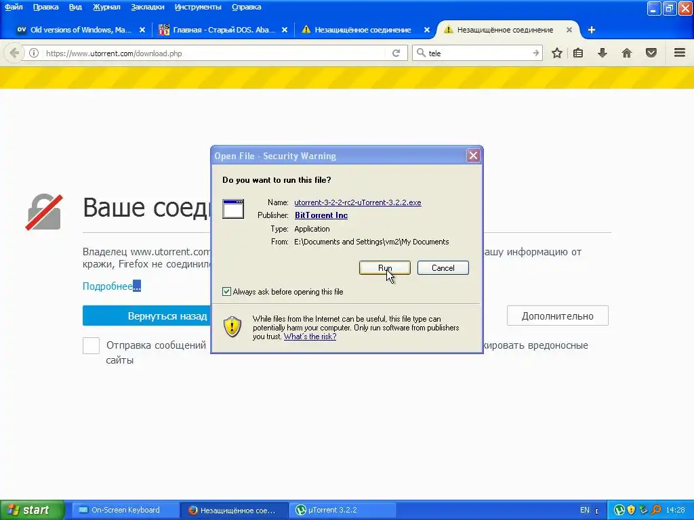Open the Файл menu
This screenshot has height=520, width=694.
14,7
